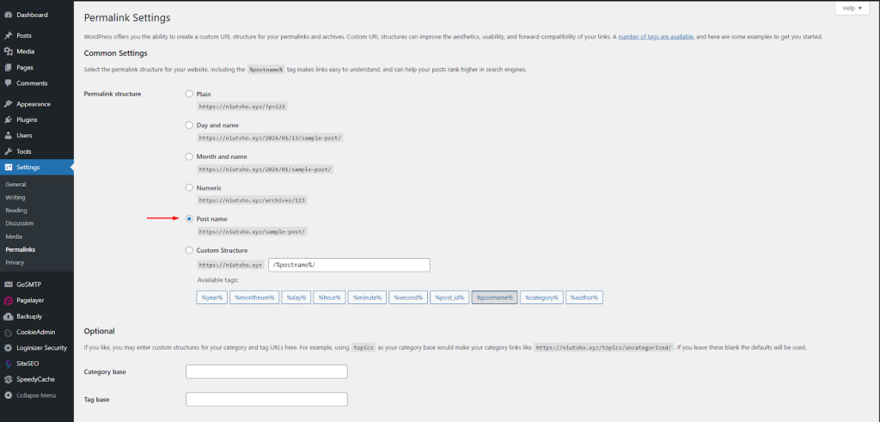This screenshot has height=422, width=880.
Task: Open Discussion settings submenu item
Action: 20,223
